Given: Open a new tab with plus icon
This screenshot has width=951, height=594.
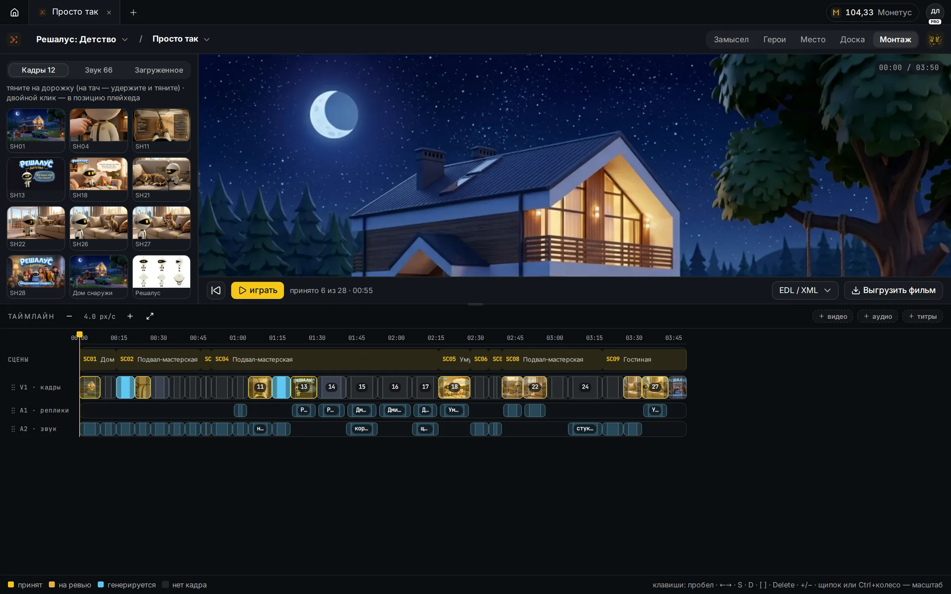Looking at the screenshot, I should [134, 13].
